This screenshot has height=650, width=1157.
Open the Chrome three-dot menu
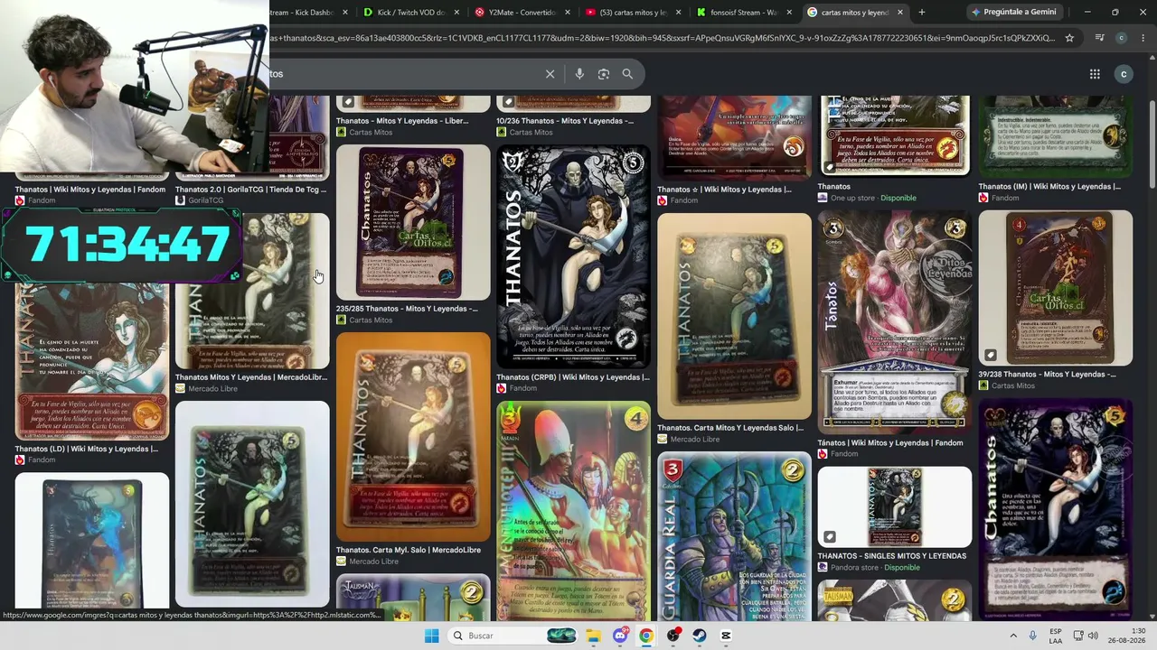pos(1143,38)
